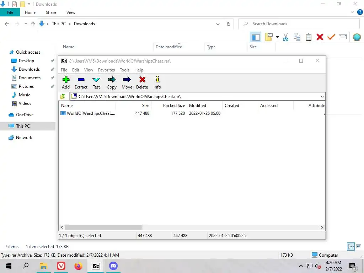Click the right scroll arrow in 7-Zip
Image resolution: width=364 pixels, height=273 pixels.
(322, 227)
